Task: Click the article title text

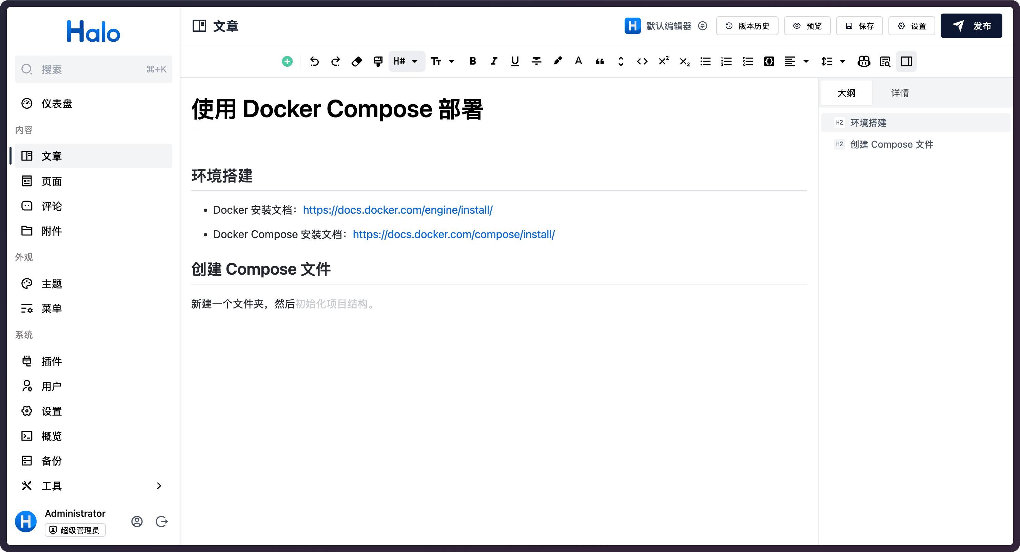Action: [337, 109]
